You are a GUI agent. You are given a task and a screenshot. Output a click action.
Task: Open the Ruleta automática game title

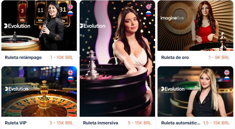click(181, 123)
